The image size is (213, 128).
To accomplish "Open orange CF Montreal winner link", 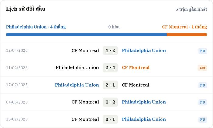I will point(136,67).
